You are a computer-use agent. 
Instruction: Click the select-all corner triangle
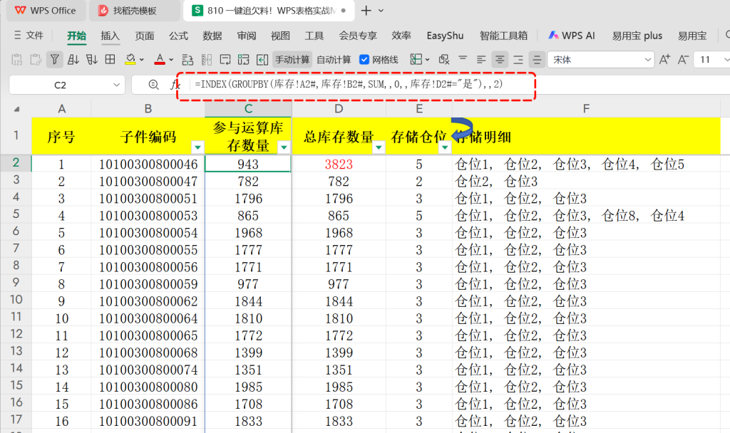coord(16,109)
